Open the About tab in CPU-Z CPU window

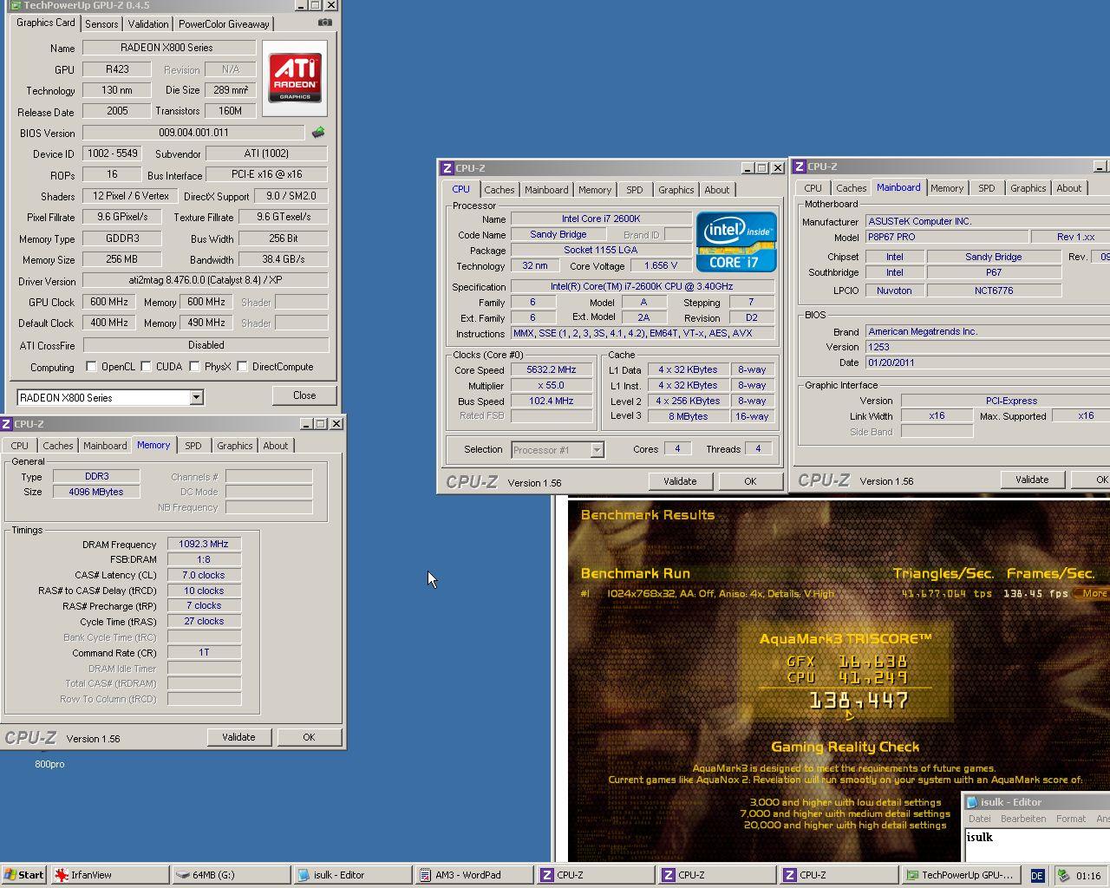tap(717, 190)
